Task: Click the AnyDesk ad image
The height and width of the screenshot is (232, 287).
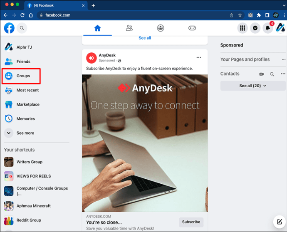Action: 145,143
